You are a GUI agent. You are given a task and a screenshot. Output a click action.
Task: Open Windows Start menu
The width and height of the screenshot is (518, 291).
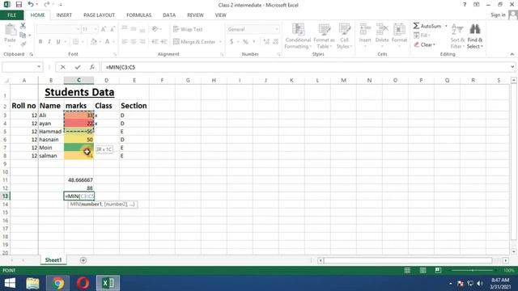click(10, 283)
